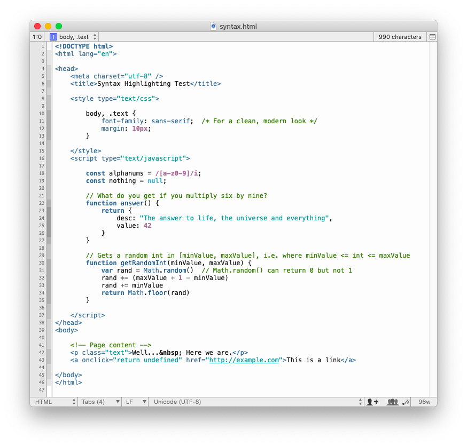467x446 pixels.
Task: Open the 'body, .text' symbol popup
Action: (x=73, y=37)
